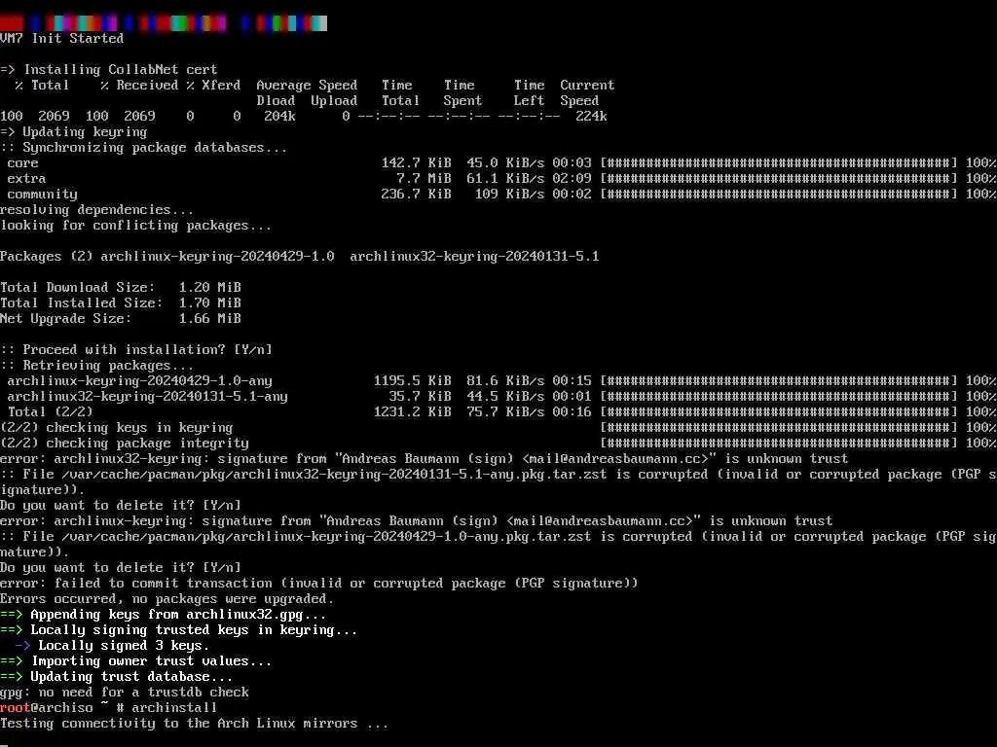Click '==> Updating trust database...' line
The height and width of the screenshot is (747, 997).
(117, 677)
